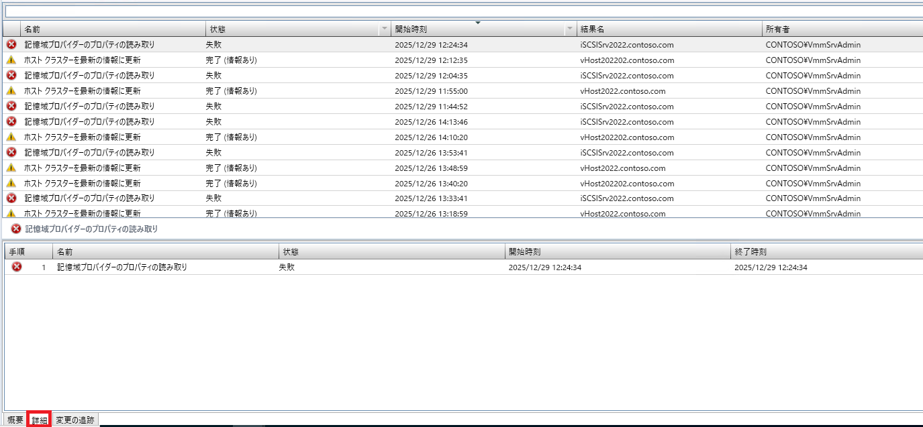Viewport: 923px width, 427px height.
Task: Switch to the 概要 tab
Action: tap(15, 420)
